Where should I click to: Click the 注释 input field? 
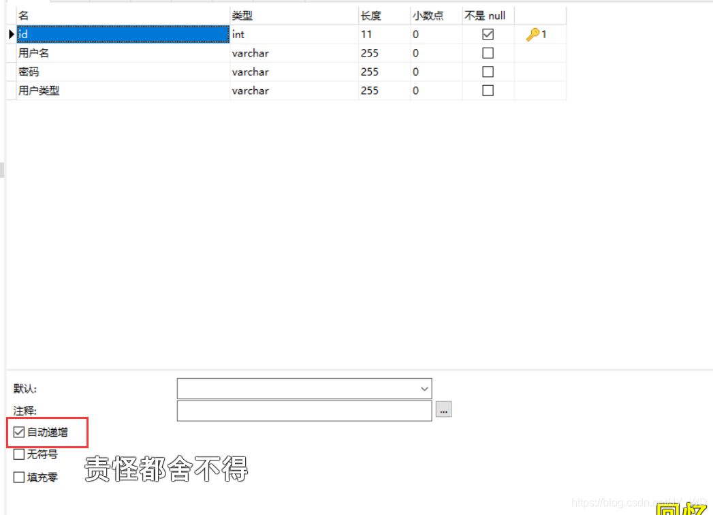point(303,409)
